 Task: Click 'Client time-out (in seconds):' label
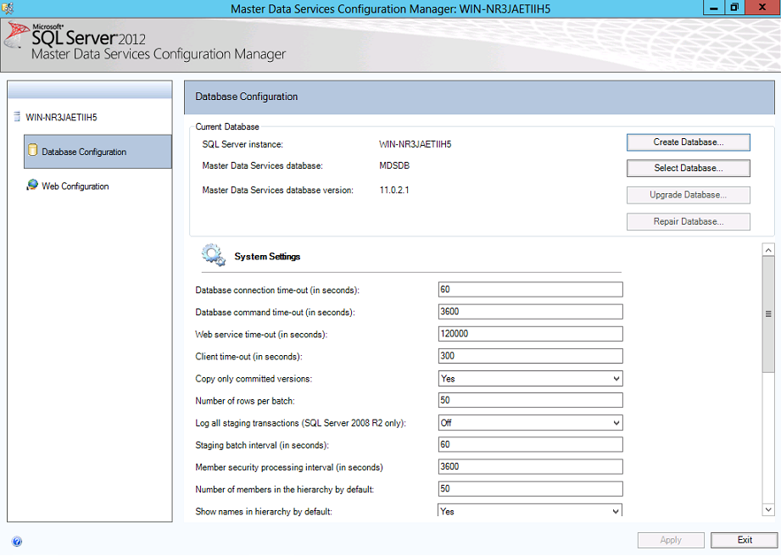tap(249, 357)
